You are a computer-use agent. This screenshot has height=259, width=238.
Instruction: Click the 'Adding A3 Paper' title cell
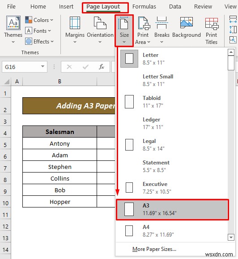69,106
